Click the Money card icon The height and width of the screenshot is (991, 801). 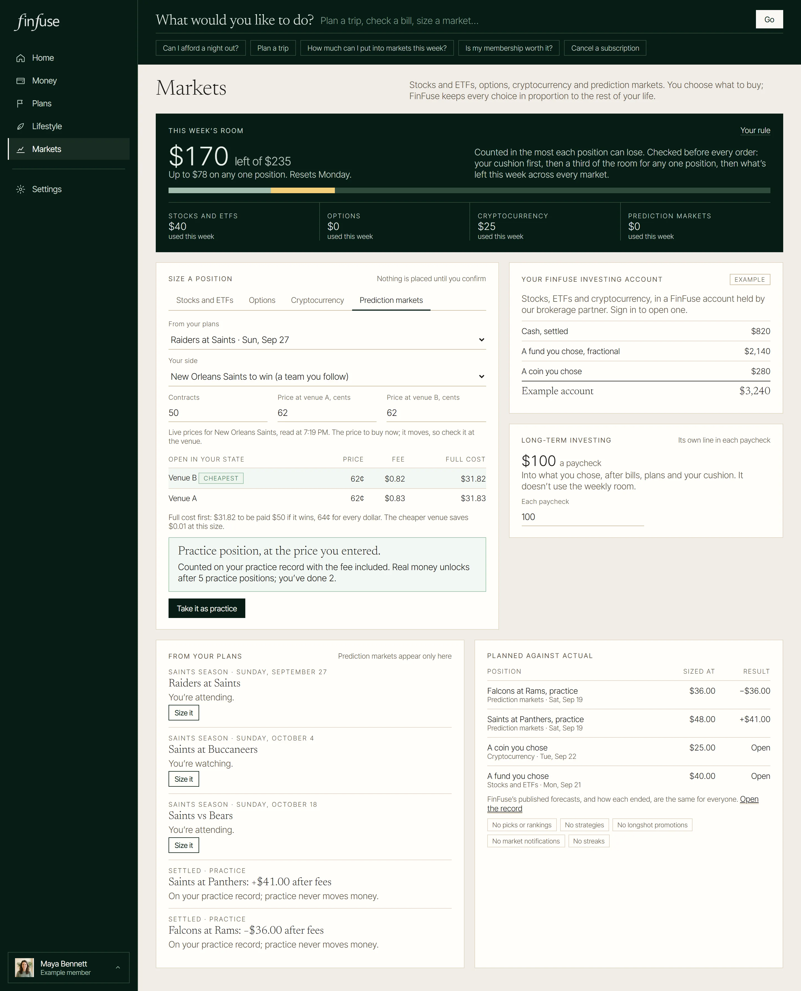click(x=20, y=81)
